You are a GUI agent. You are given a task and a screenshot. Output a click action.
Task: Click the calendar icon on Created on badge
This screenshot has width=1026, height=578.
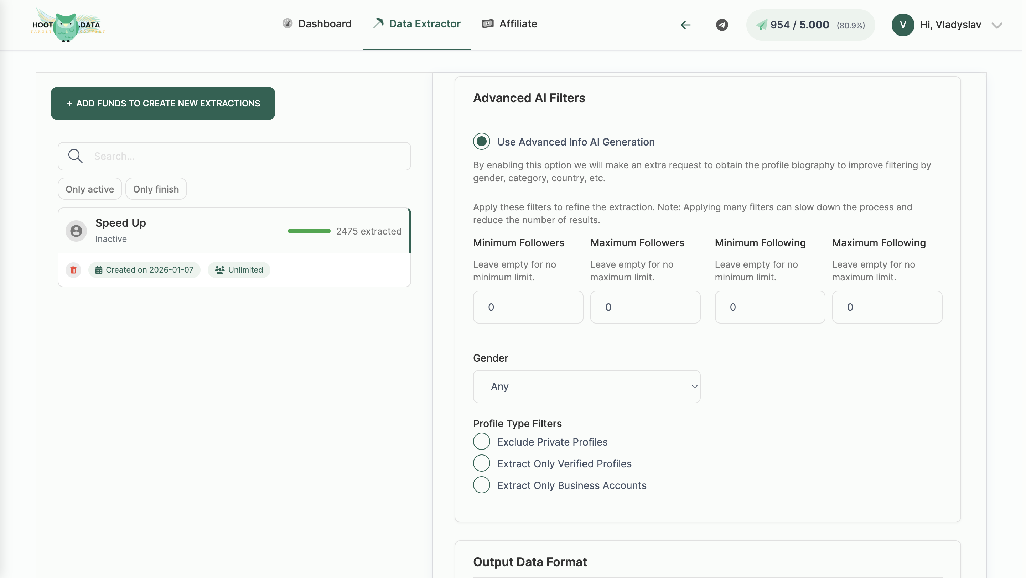100,270
